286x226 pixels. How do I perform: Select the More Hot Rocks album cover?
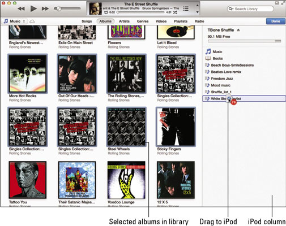coord(28,73)
